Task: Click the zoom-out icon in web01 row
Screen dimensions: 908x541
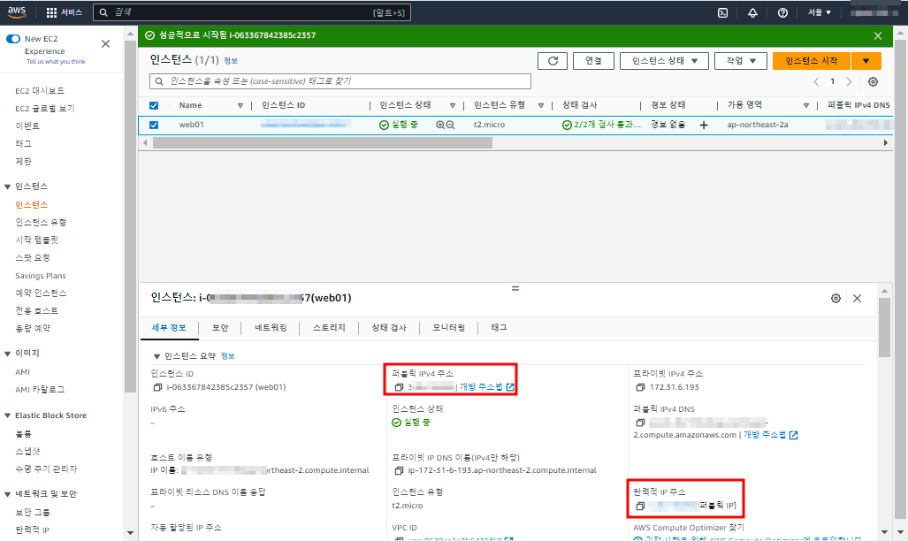Action: pos(450,125)
